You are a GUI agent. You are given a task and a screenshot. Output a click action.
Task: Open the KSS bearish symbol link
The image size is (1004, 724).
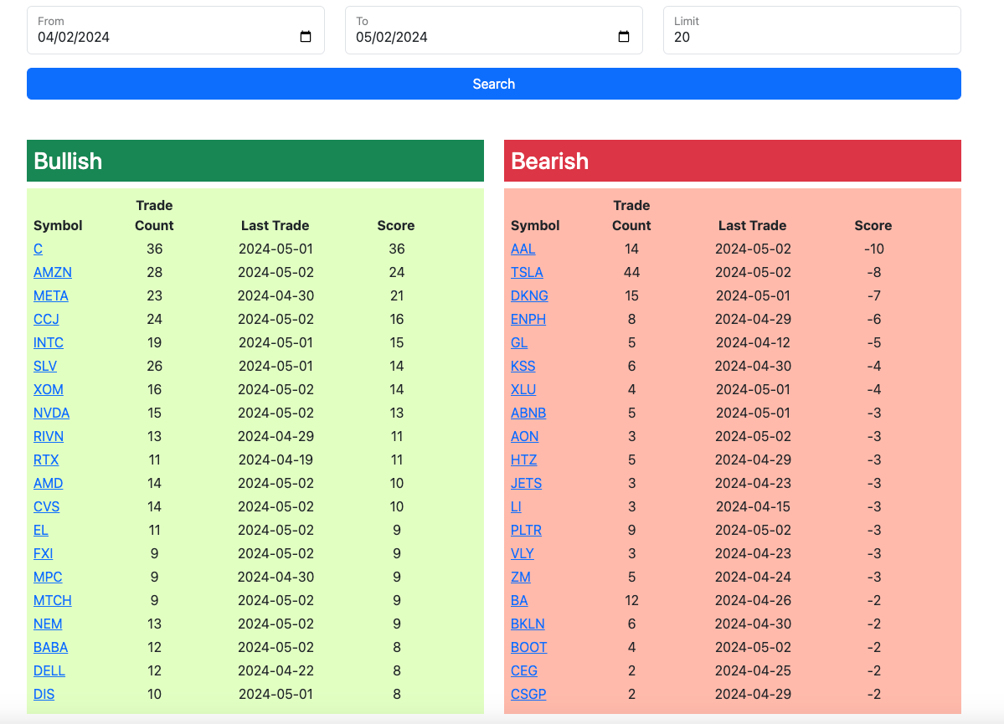click(523, 366)
